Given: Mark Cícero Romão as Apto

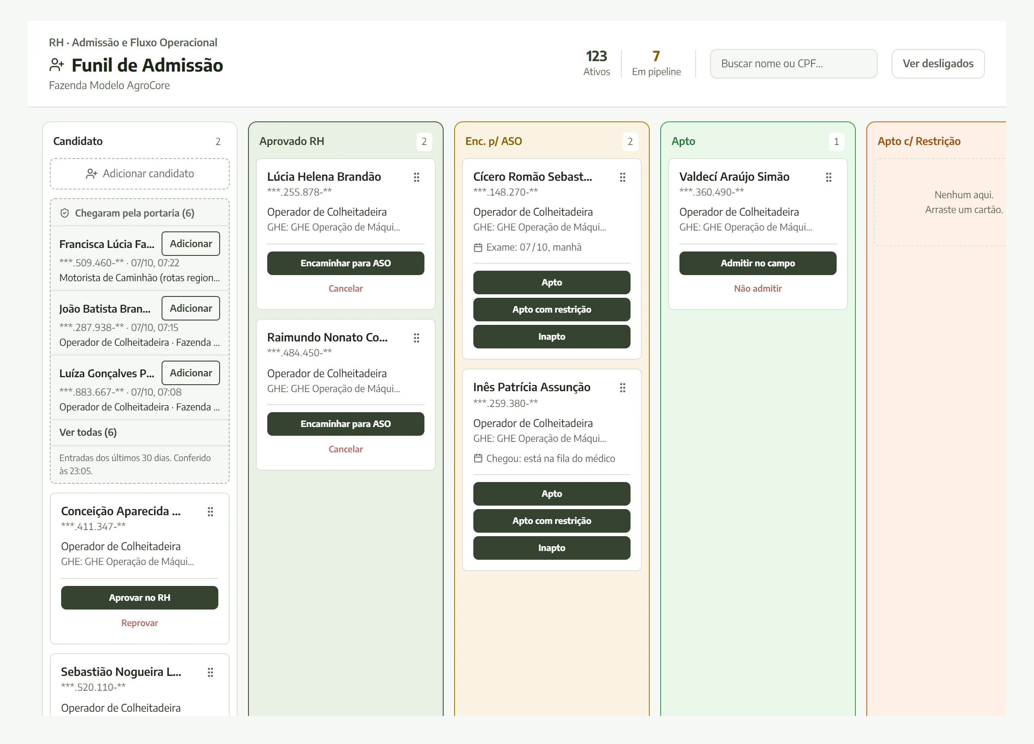Looking at the screenshot, I should [551, 282].
